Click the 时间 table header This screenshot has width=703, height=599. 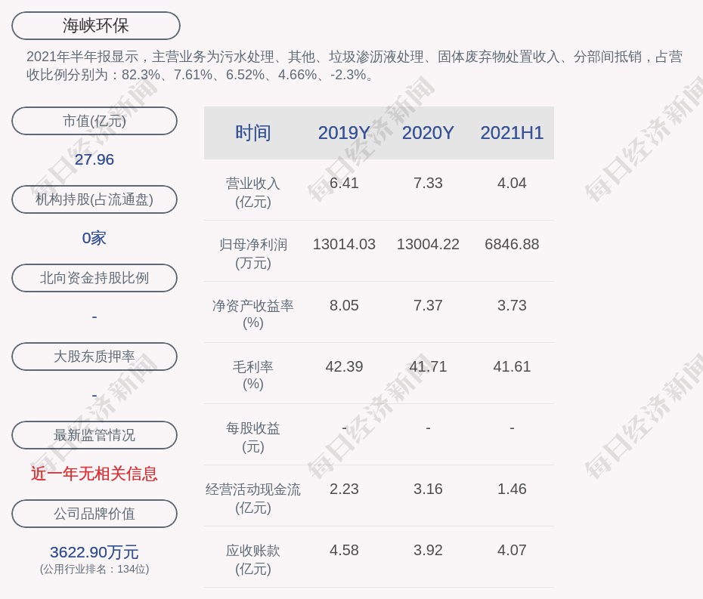coord(252,133)
